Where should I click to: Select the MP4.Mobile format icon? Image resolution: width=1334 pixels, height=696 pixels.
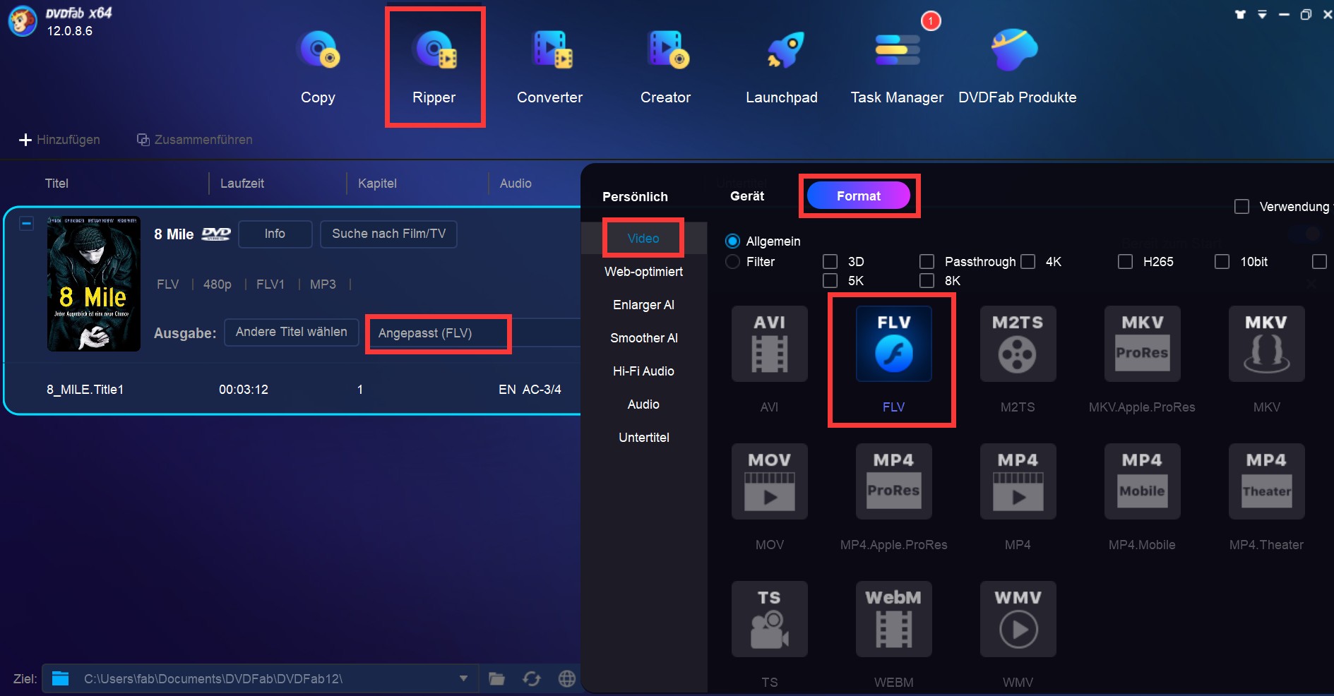1143,481
